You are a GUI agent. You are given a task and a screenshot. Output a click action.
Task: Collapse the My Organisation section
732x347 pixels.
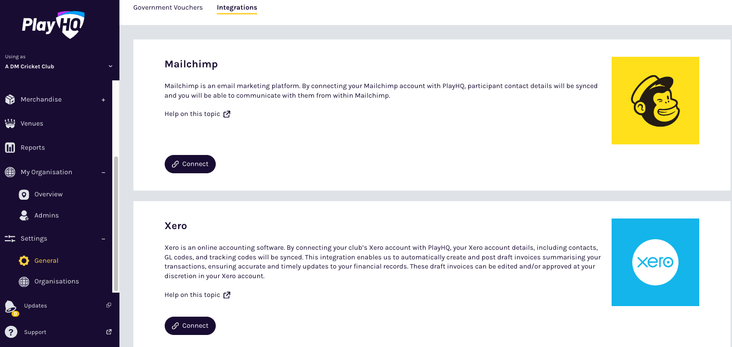[x=103, y=172]
